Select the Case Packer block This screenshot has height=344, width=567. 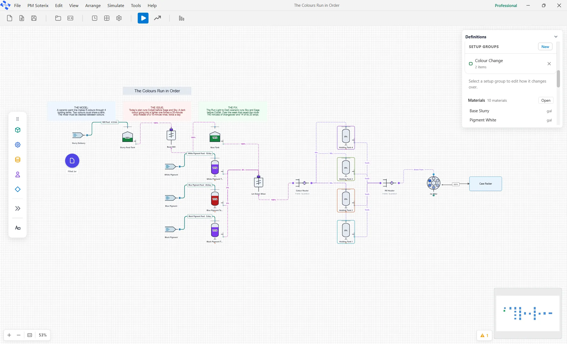point(485,184)
